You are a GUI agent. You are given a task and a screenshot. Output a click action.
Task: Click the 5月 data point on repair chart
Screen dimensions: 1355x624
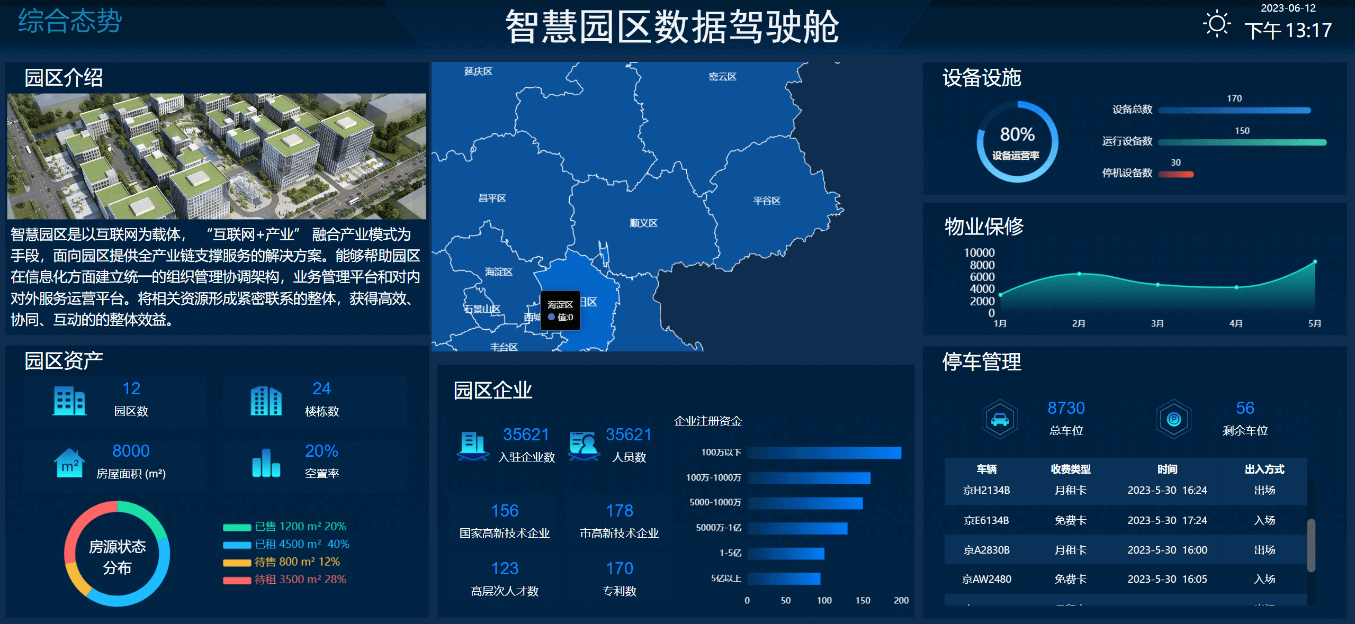[x=1315, y=262]
